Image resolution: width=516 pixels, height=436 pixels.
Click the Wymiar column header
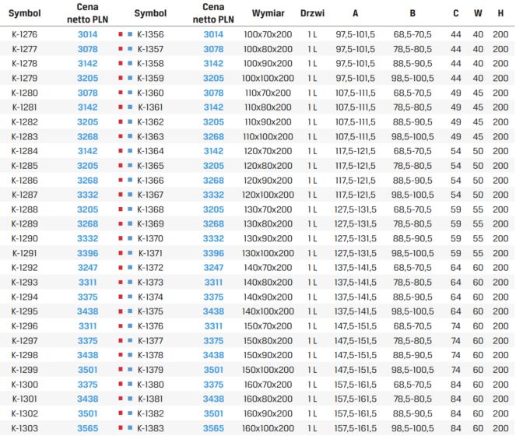point(268,13)
